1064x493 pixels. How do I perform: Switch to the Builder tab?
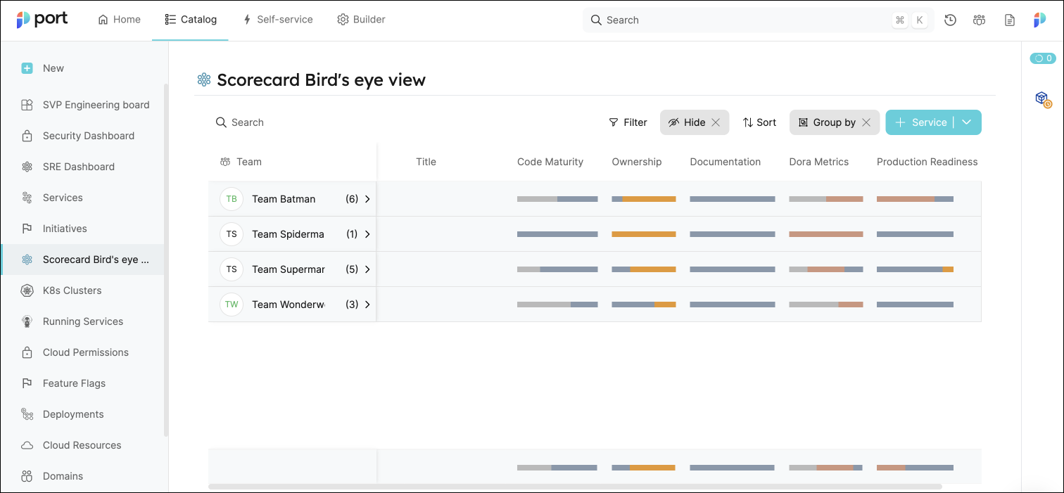pos(361,19)
